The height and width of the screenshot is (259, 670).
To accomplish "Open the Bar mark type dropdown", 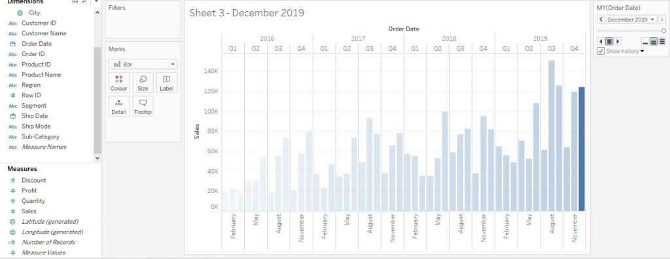I will coord(143,65).
